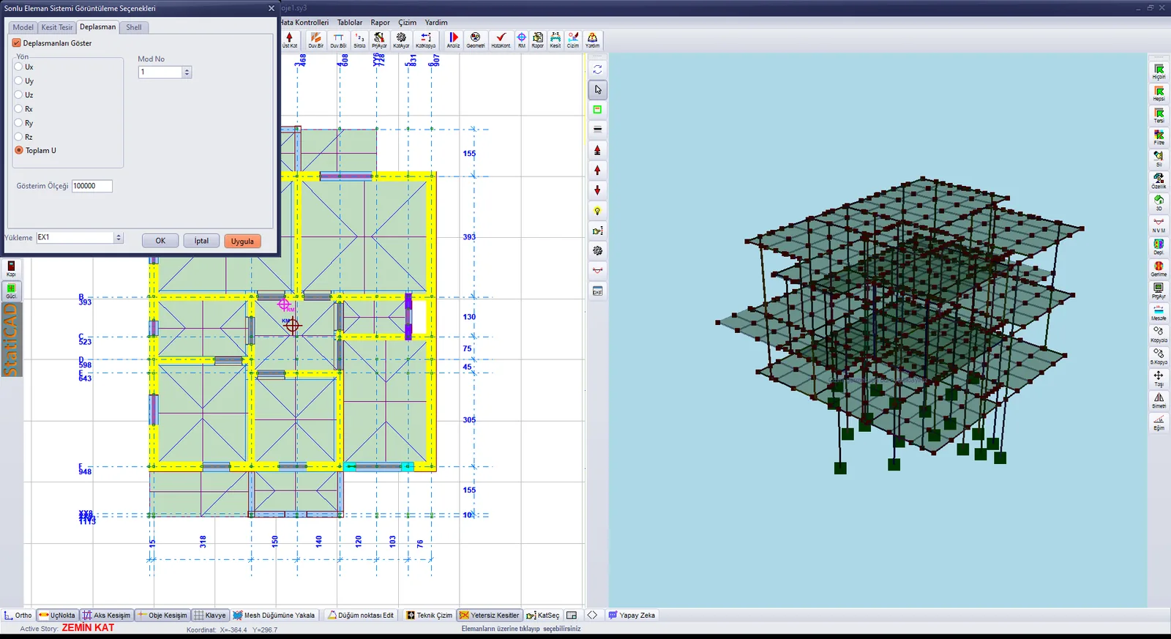This screenshot has height=639, width=1171.
Task: Click the OK button
Action: click(x=160, y=241)
